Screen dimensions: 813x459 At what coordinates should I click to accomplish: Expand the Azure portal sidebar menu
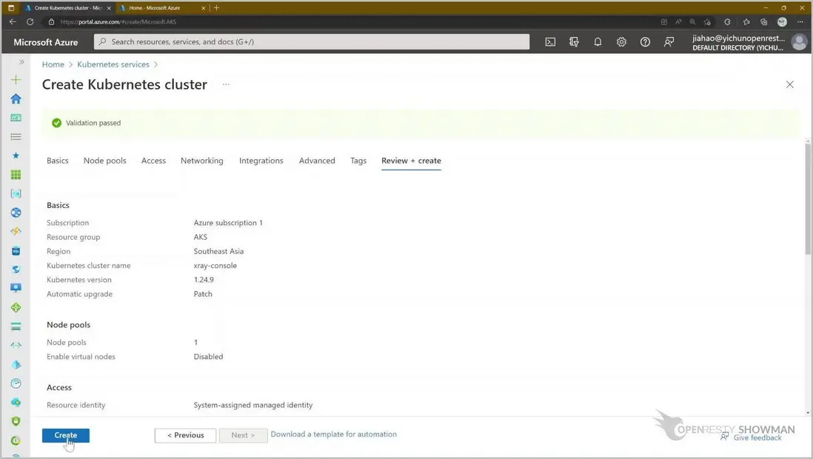coord(21,62)
